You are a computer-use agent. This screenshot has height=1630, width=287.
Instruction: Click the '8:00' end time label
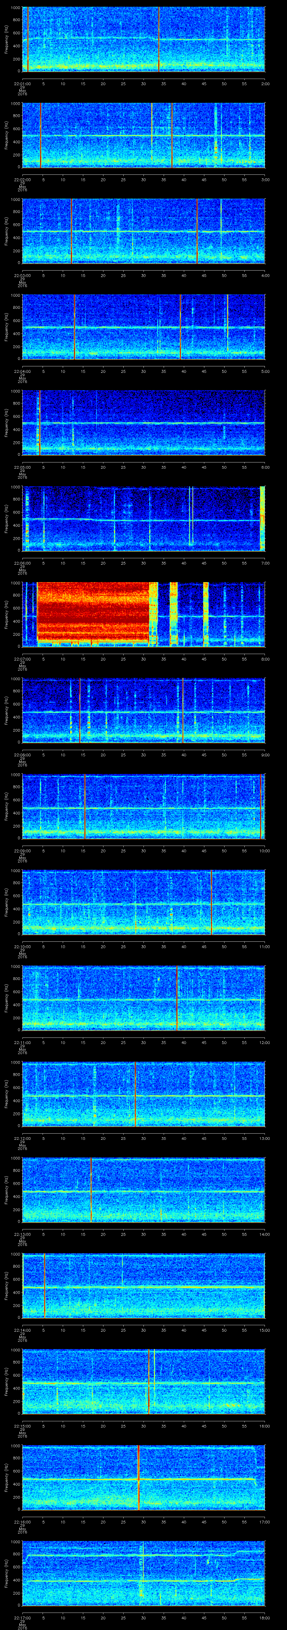[265, 659]
